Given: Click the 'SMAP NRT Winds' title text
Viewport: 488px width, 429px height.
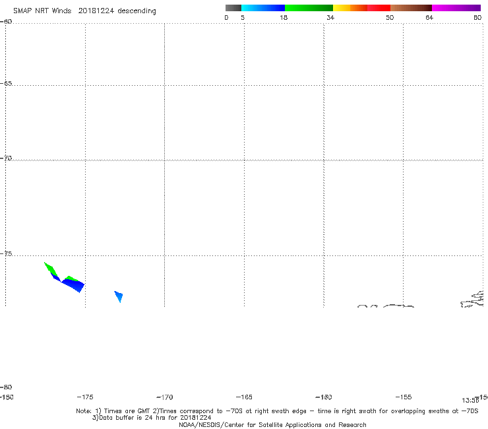Looking at the screenshot, I should (42, 11).
